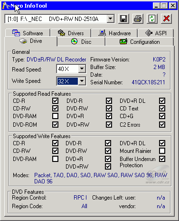Click the red X exit icon
179x221 pixels.
[166, 19]
